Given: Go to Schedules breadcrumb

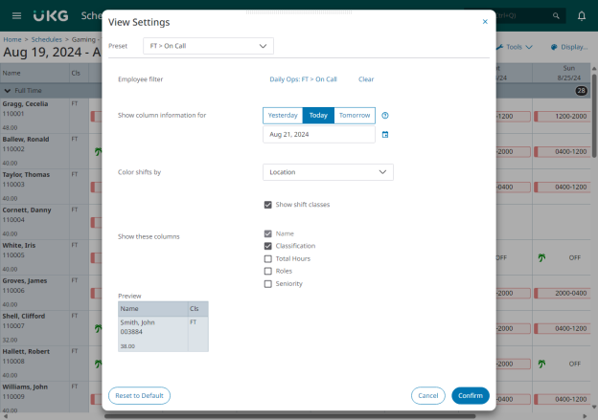Looking at the screenshot, I should click(47, 39).
